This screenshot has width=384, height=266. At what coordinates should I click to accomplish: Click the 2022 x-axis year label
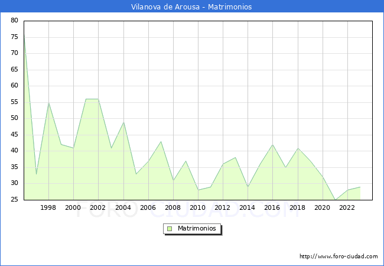[x=347, y=207]
